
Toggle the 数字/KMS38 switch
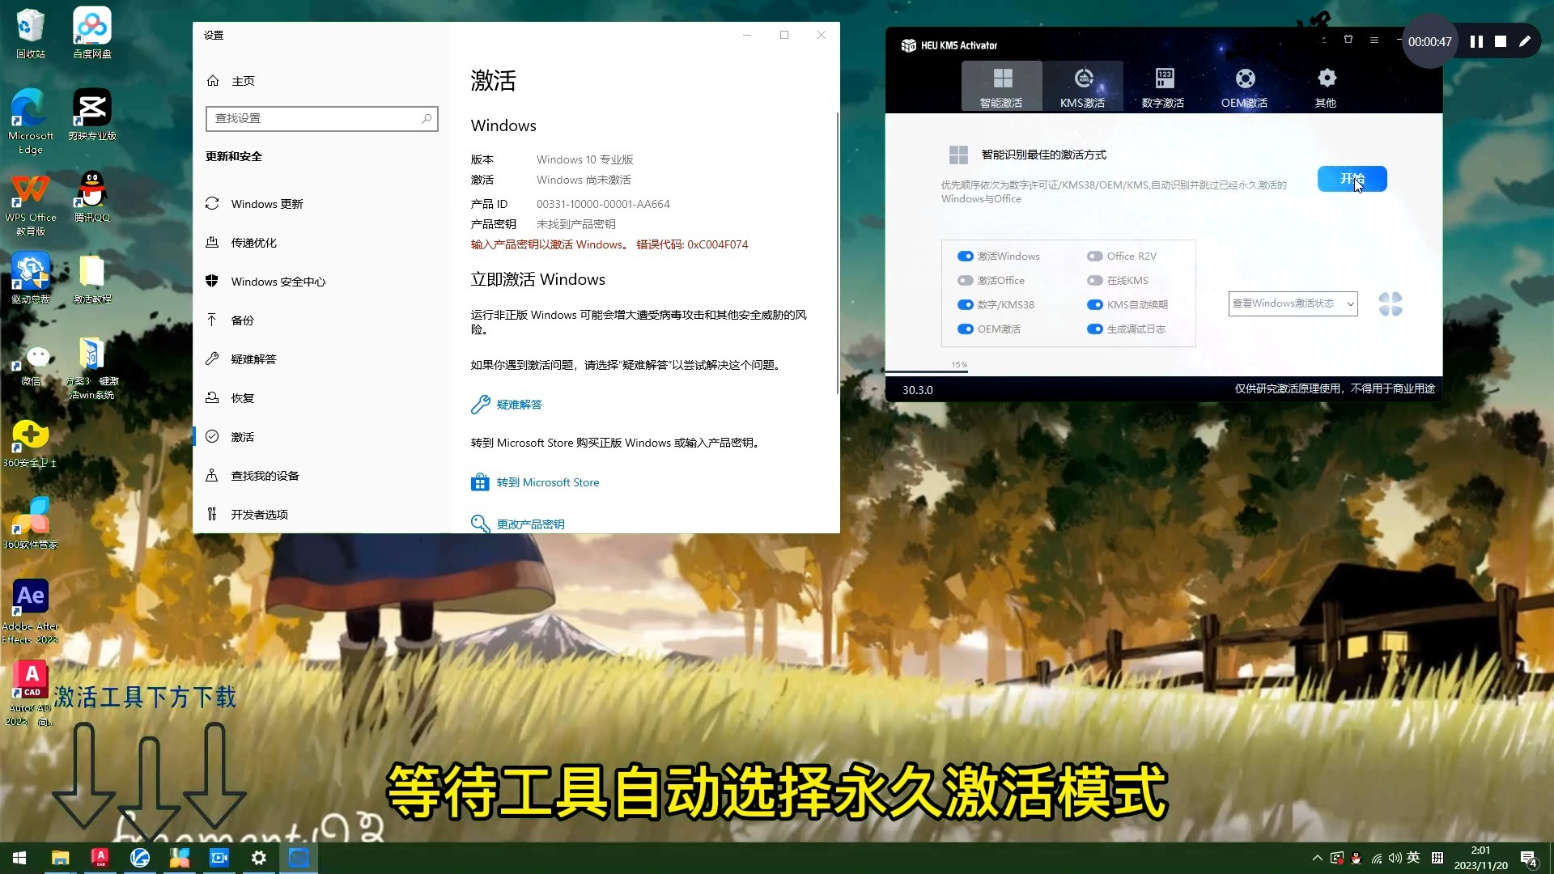click(965, 305)
